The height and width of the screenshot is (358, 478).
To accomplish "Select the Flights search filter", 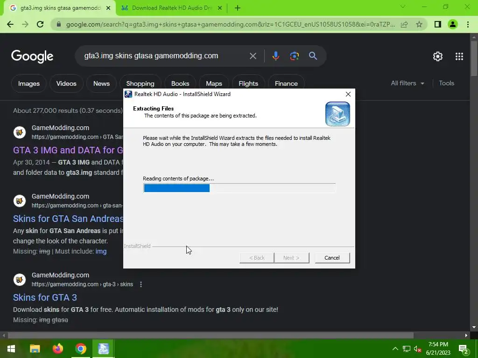I will tap(248, 83).
